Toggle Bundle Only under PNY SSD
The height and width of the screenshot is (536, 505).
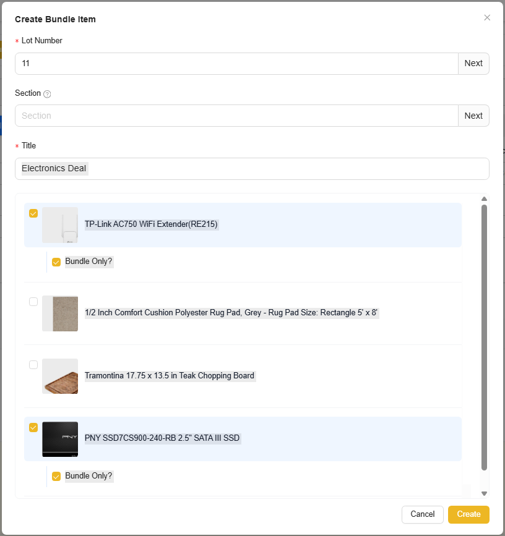56,477
